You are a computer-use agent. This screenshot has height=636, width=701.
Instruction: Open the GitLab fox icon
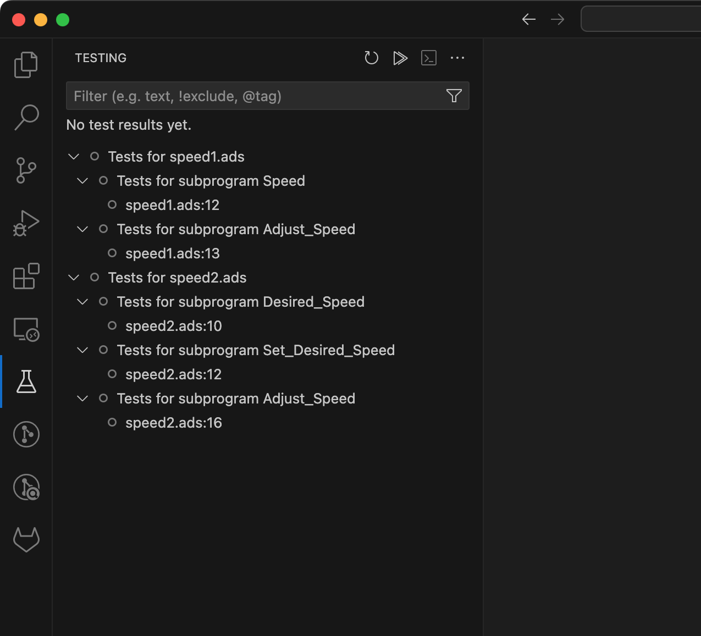pyautogui.click(x=26, y=540)
